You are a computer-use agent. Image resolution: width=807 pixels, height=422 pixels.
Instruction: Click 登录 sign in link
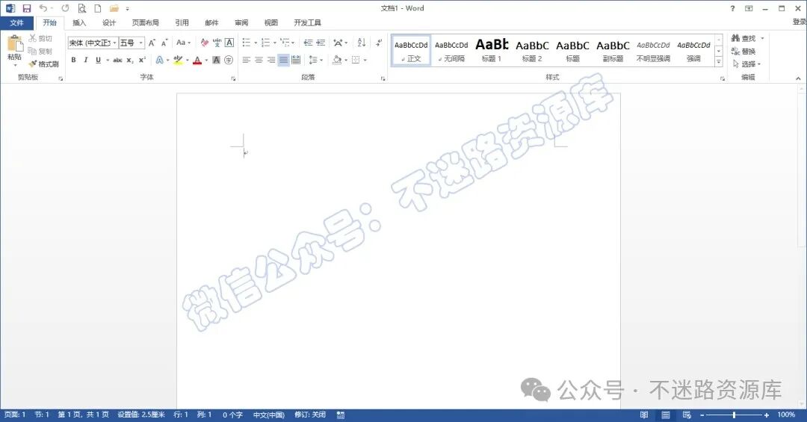[x=799, y=22]
